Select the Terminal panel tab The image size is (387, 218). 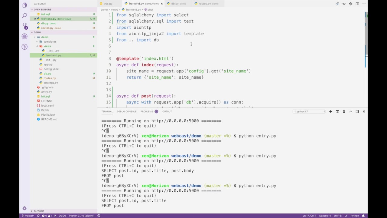coord(107,111)
